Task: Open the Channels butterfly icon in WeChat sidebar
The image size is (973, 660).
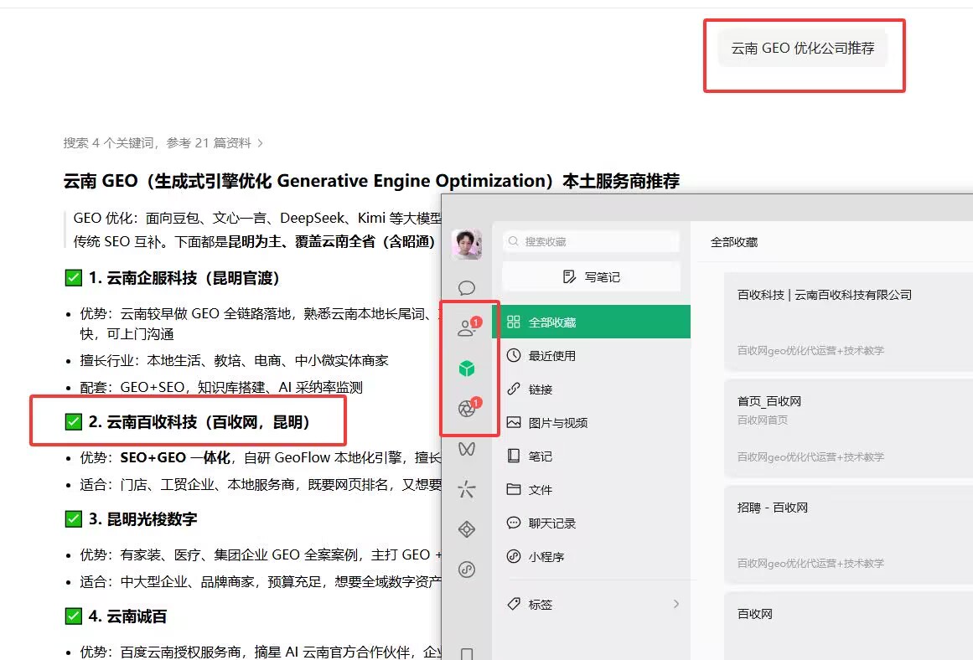Action: click(x=467, y=448)
